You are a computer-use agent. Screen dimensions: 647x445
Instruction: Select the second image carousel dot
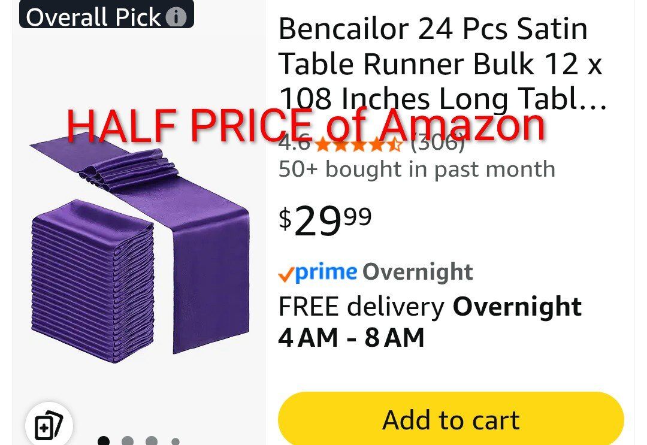(128, 442)
